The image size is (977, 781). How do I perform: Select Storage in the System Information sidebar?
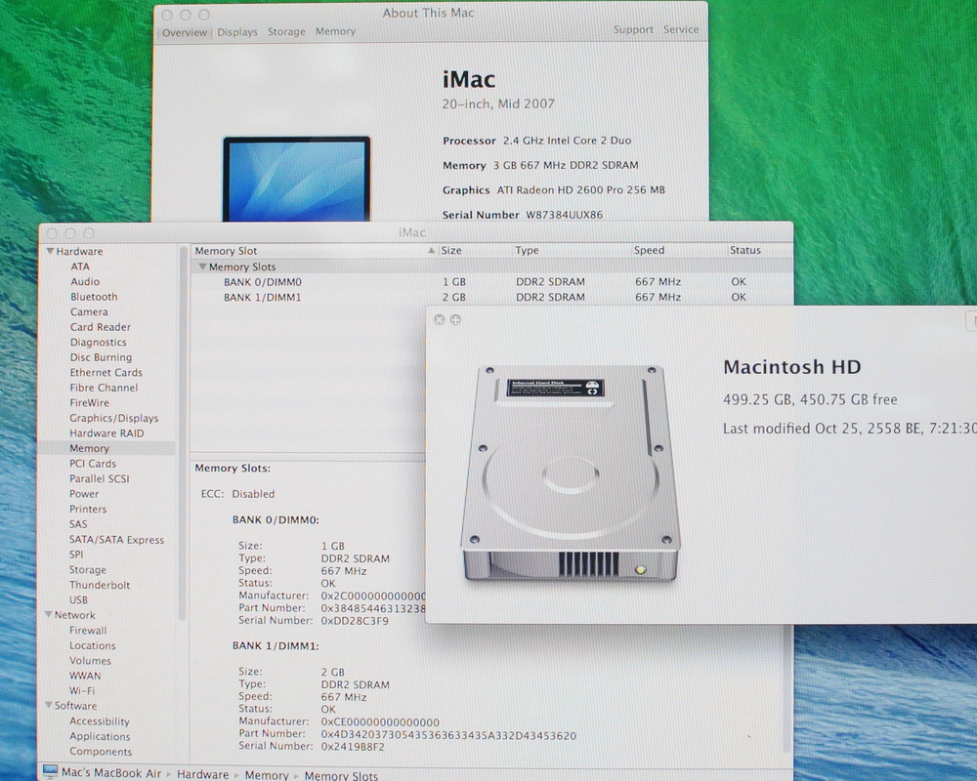(x=87, y=570)
